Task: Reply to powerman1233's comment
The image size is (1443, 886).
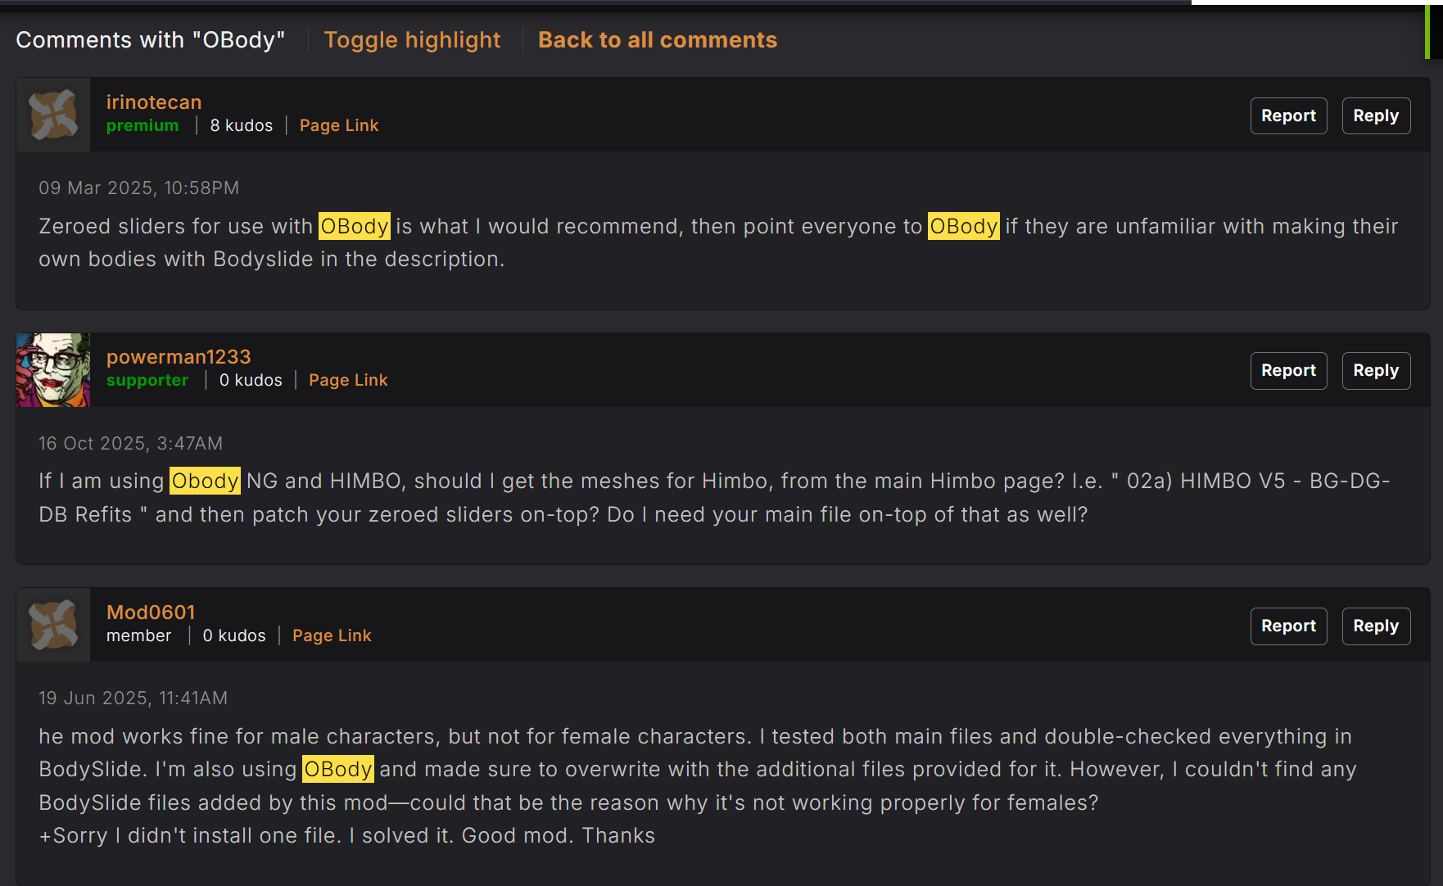Action: 1376,371
